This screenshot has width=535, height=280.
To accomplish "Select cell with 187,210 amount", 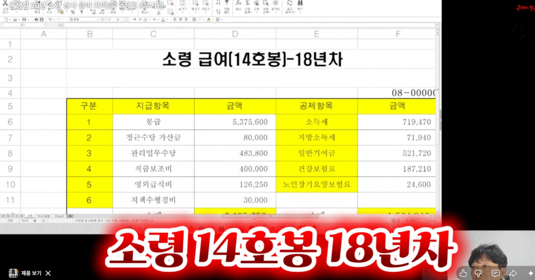I will click(x=397, y=169).
